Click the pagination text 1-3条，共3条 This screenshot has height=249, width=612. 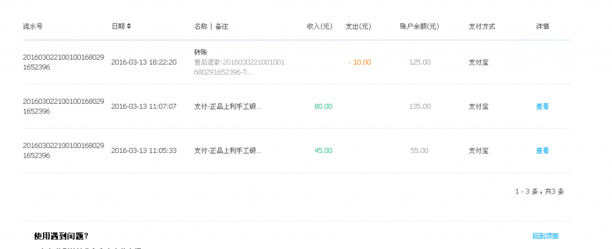(x=539, y=192)
